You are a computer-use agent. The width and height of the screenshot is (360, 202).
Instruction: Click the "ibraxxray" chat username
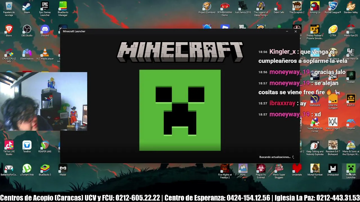pos(282,103)
